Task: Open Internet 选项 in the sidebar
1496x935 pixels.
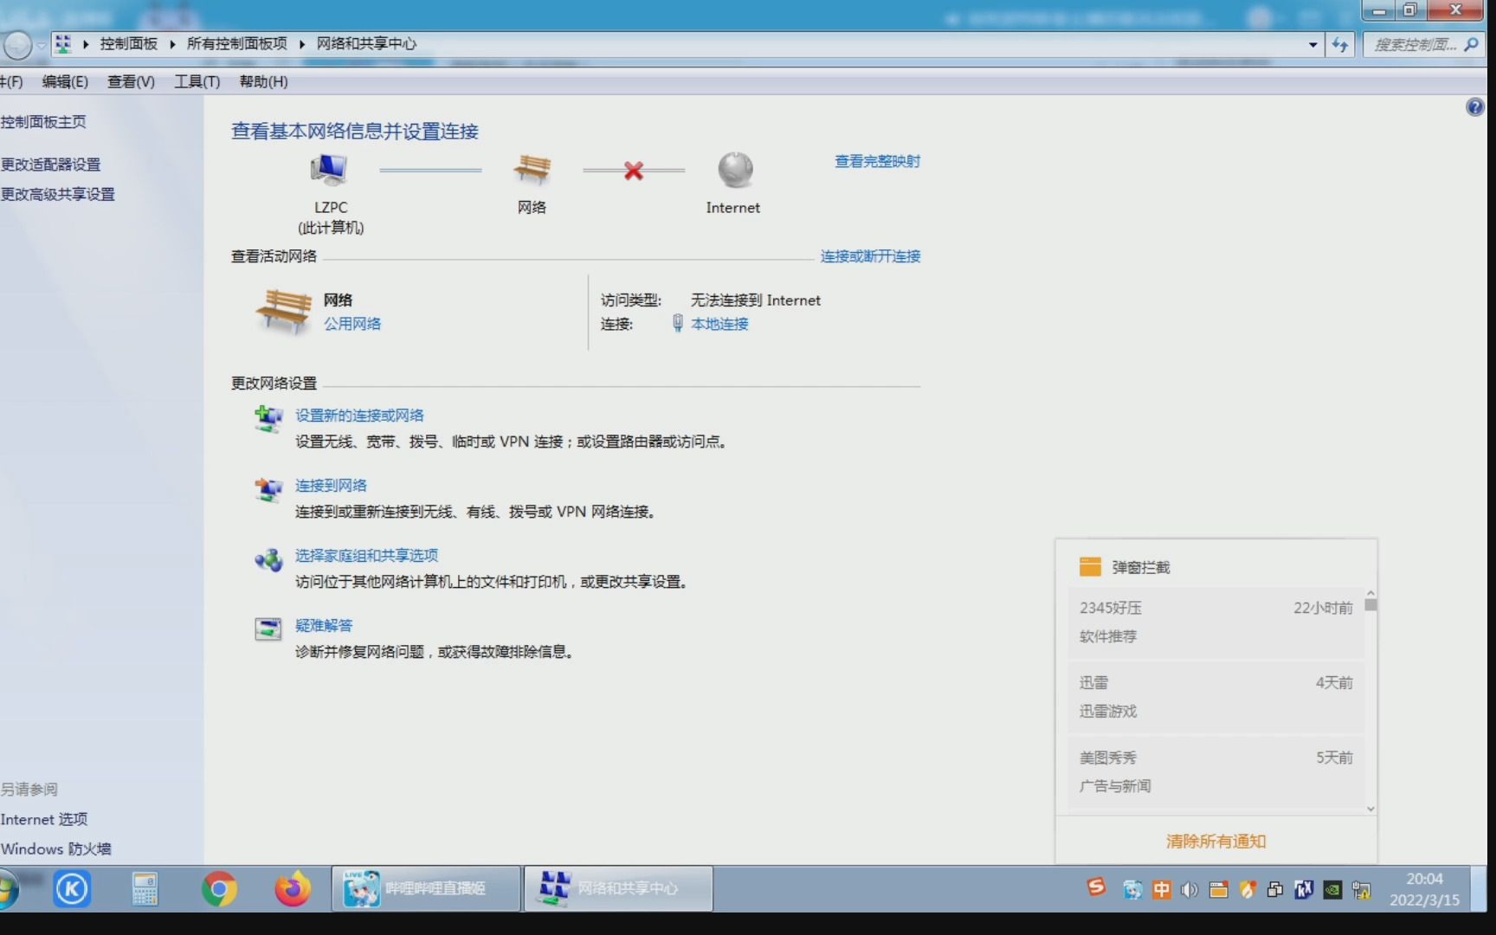Action: coord(44,819)
